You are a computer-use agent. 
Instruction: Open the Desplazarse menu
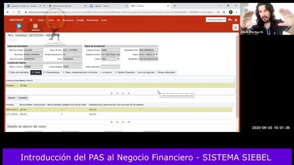[x=68, y=20]
